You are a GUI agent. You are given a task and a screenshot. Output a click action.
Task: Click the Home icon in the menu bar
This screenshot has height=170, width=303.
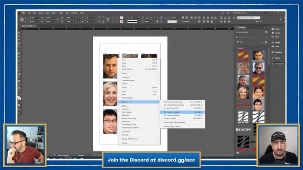point(23,13)
